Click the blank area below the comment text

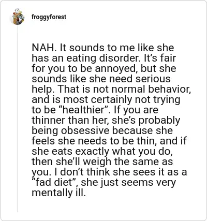(x=110, y=206)
